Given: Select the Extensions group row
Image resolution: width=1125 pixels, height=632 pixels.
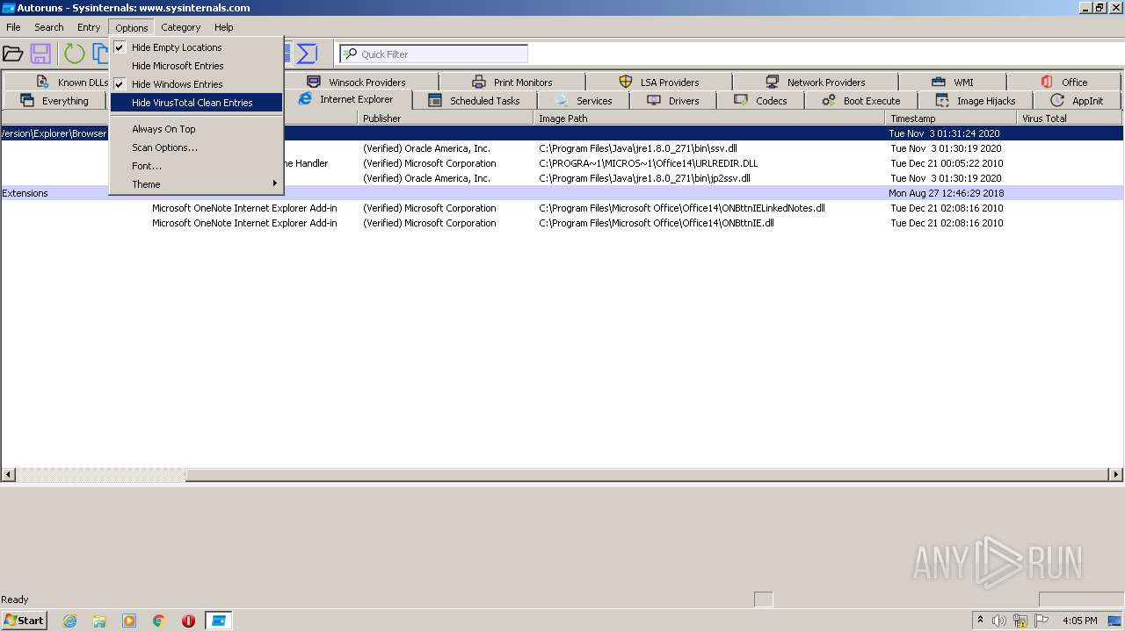Looking at the screenshot, I should coord(562,193).
